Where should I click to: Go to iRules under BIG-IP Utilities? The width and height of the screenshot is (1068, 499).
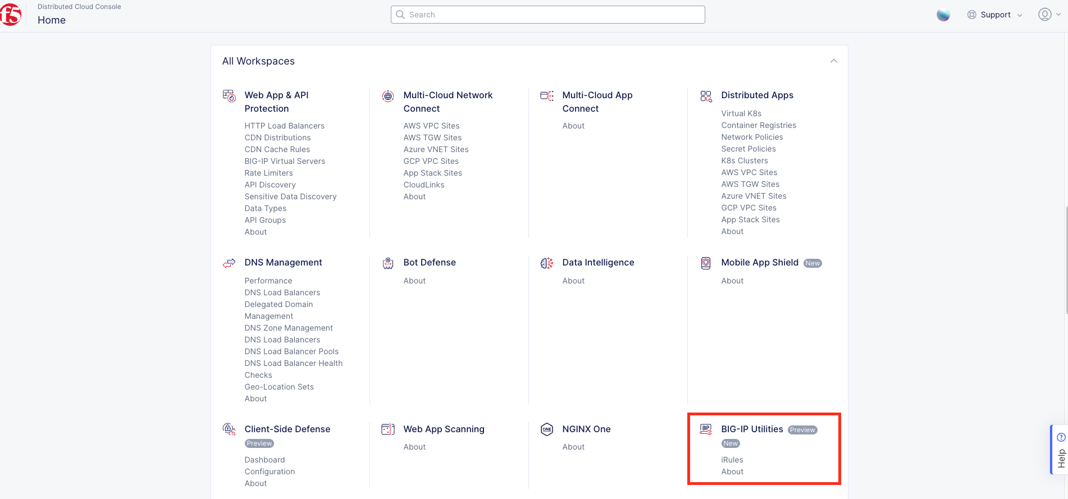pos(732,460)
